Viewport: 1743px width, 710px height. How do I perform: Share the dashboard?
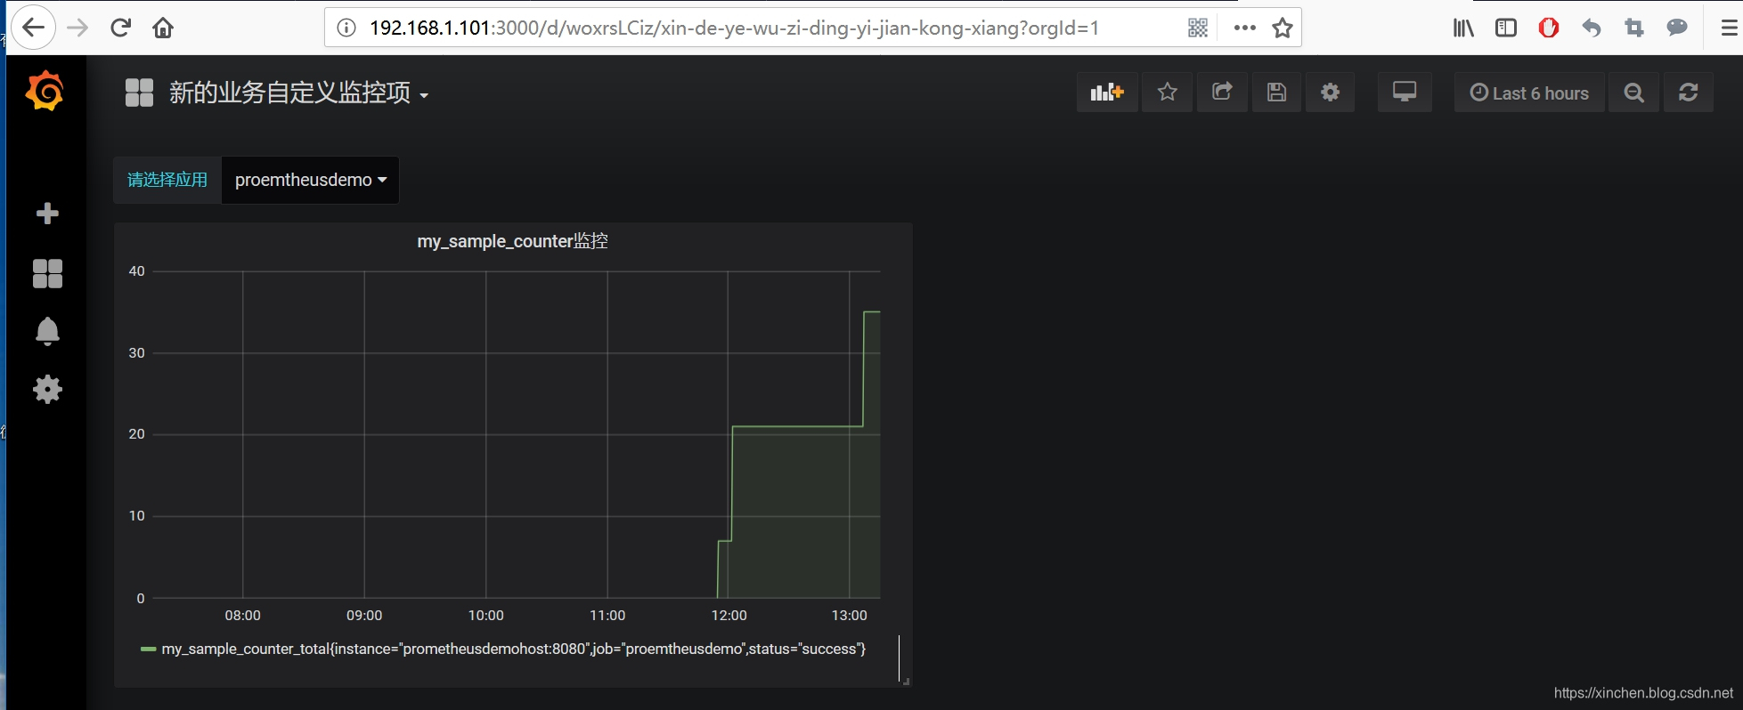pos(1222,93)
